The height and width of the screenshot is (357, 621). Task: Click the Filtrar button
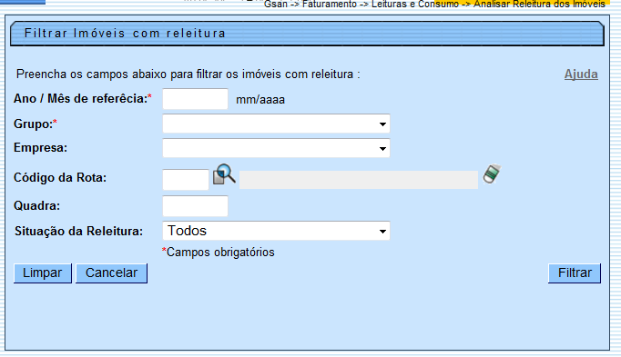(x=575, y=273)
